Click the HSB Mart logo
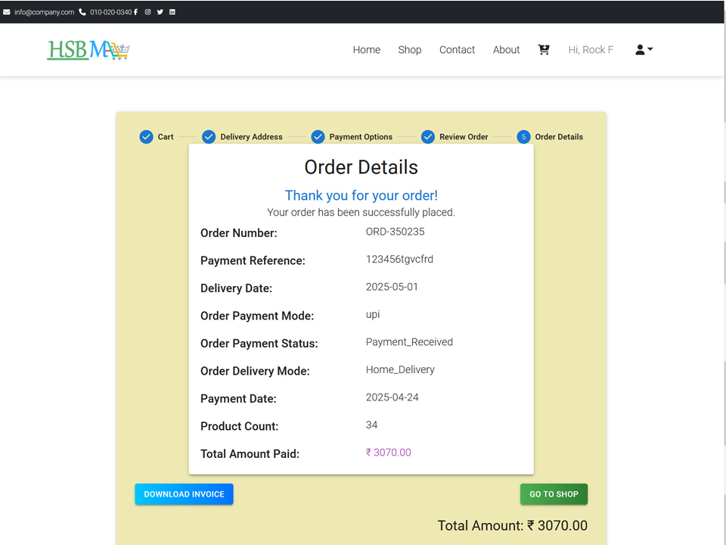726x545 pixels. [88, 50]
